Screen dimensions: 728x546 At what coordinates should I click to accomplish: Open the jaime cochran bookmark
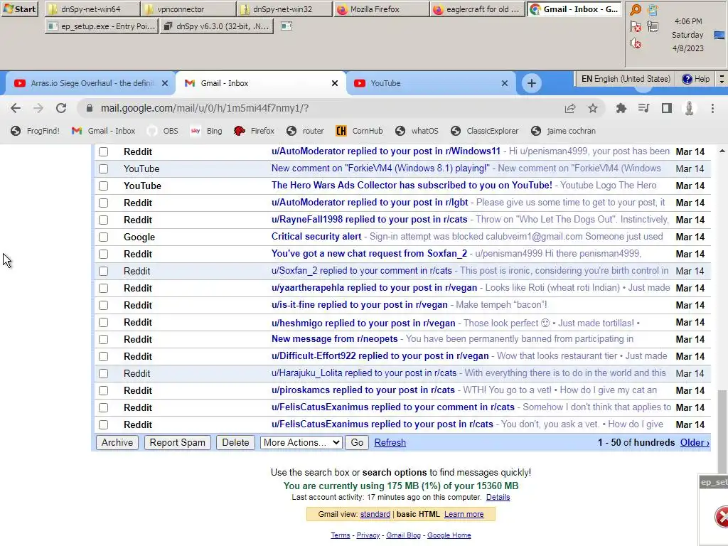tap(563, 131)
